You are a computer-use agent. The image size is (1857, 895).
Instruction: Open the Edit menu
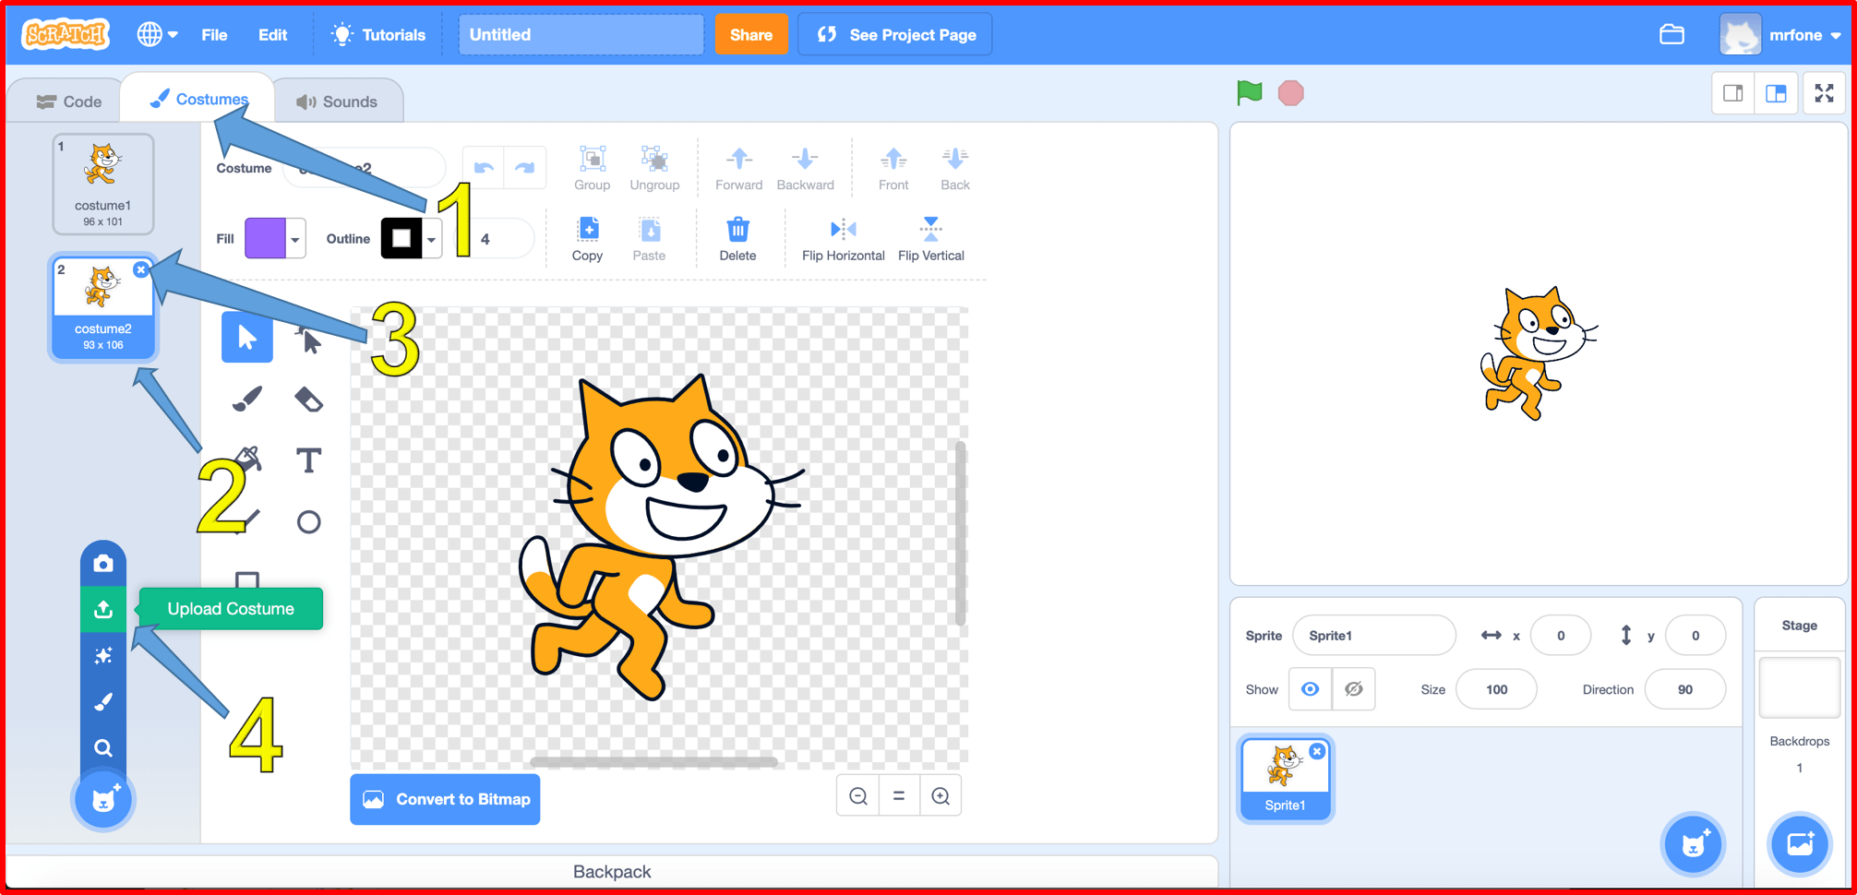pyautogui.click(x=272, y=35)
